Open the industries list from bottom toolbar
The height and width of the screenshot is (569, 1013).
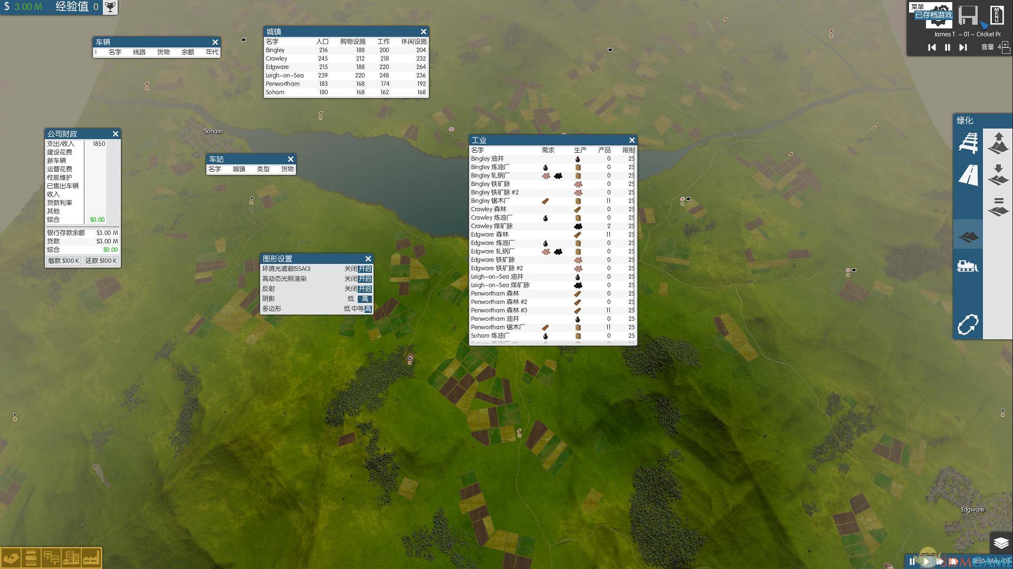click(91, 557)
